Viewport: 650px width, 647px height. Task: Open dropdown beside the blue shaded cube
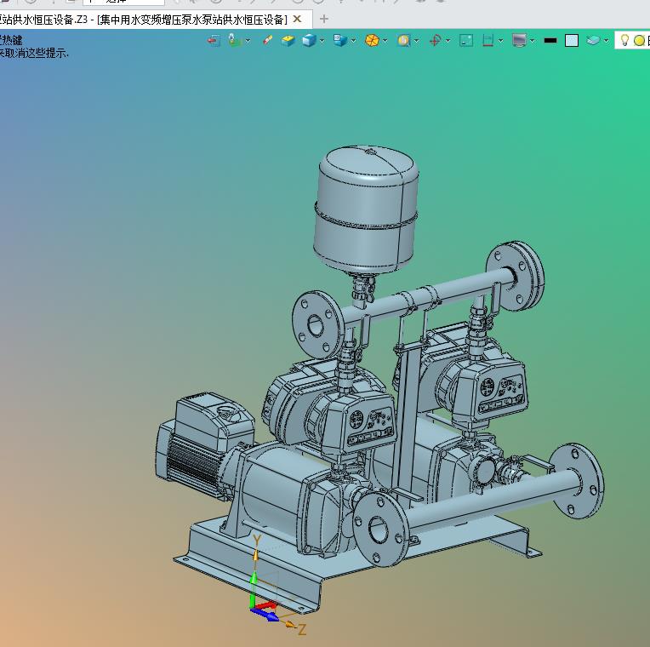click(x=322, y=41)
